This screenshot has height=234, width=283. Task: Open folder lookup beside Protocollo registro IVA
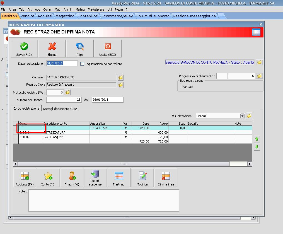tap(67, 92)
